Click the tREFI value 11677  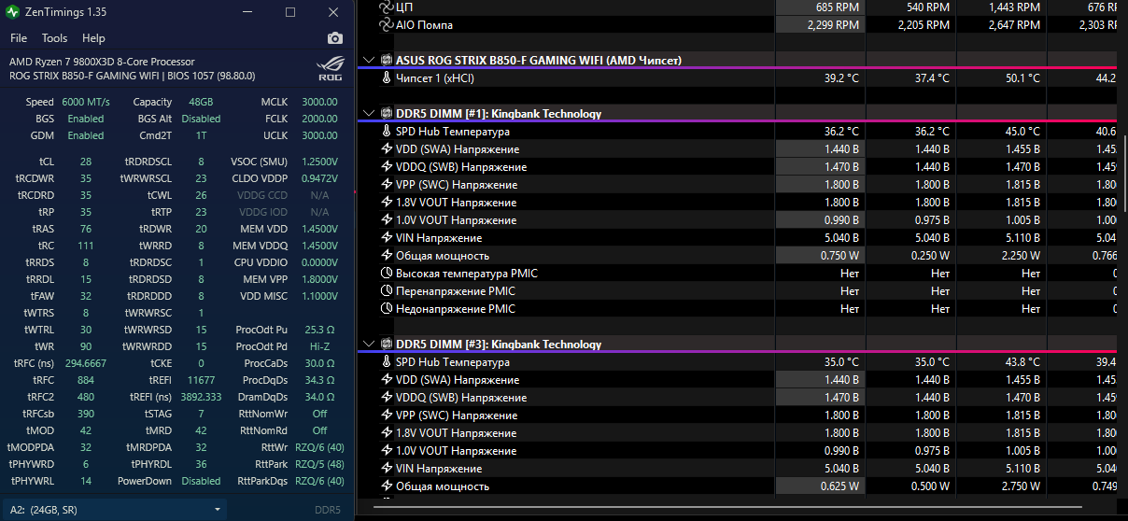(201, 380)
